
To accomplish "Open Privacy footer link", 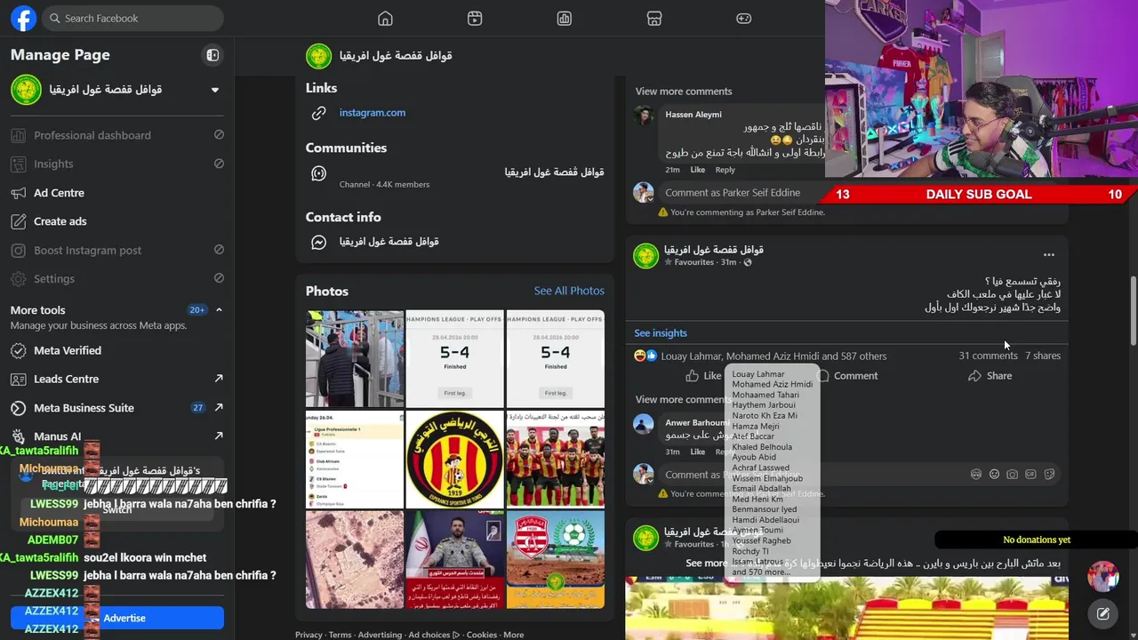I will pyautogui.click(x=309, y=635).
